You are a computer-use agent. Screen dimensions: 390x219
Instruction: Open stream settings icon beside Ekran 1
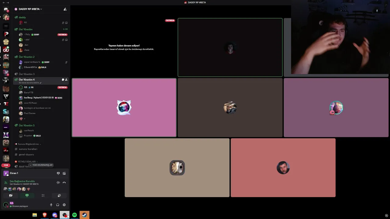[x=64, y=173]
